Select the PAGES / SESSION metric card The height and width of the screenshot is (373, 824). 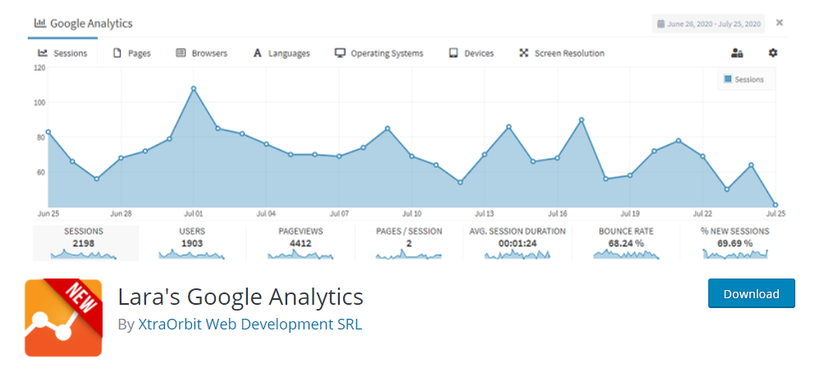click(x=409, y=243)
